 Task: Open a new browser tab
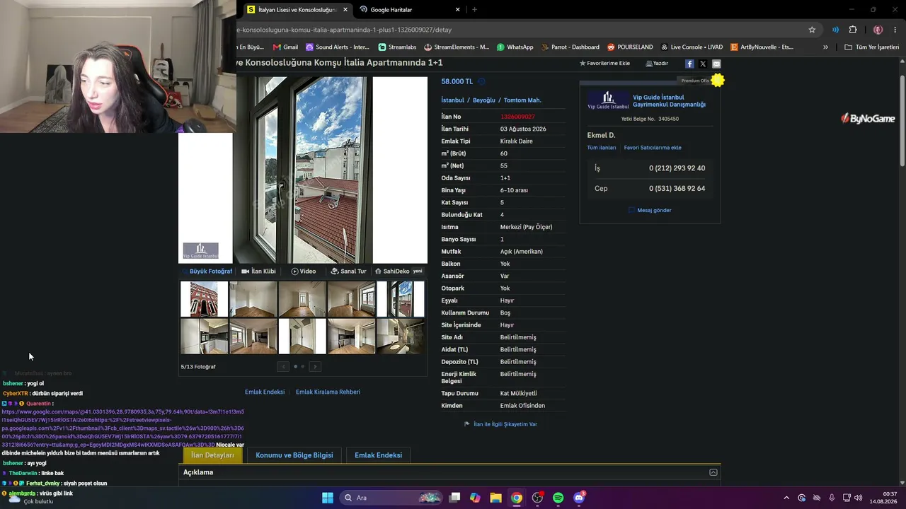pos(474,10)
